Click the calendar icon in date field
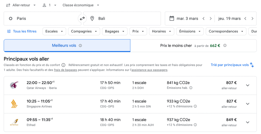 click(172, 18)
